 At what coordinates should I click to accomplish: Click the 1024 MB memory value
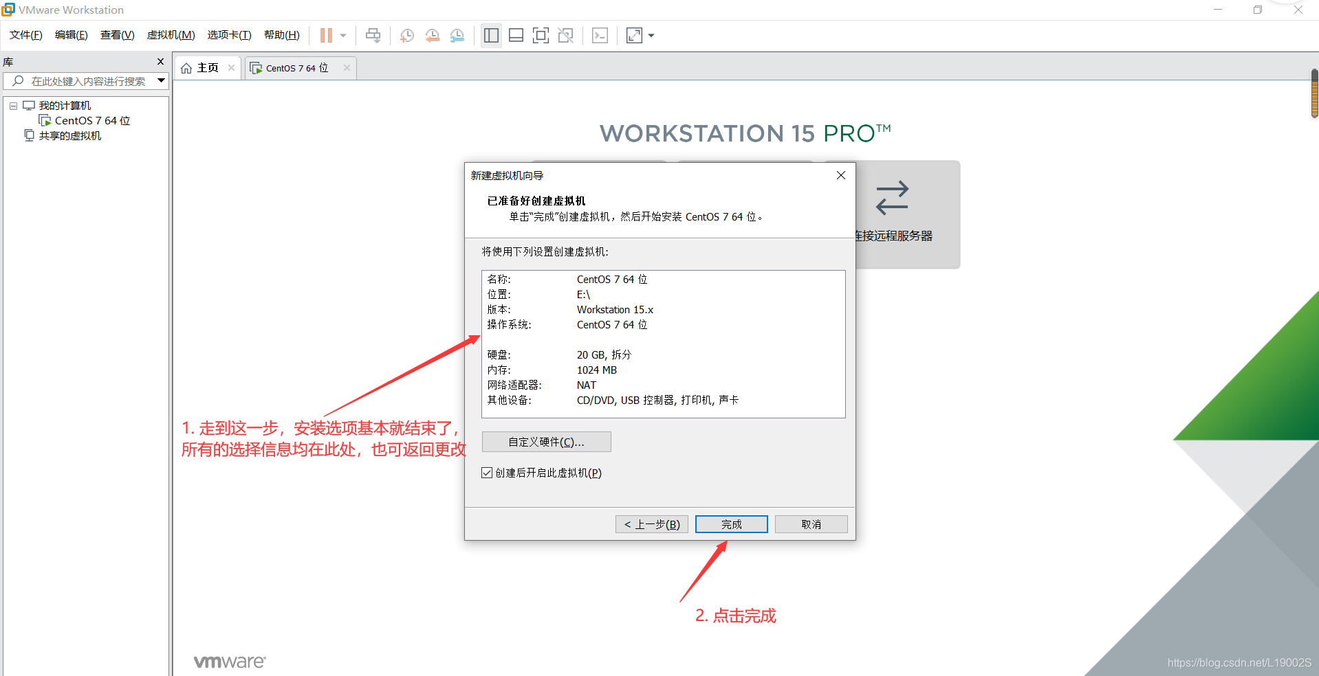click(x=597, y=370)
